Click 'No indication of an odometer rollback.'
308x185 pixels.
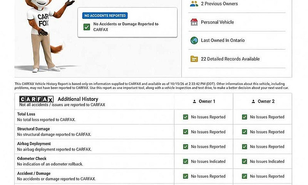[50, 164]
